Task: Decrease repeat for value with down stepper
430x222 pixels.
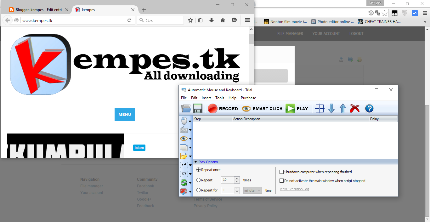Action: pos(237,192)
